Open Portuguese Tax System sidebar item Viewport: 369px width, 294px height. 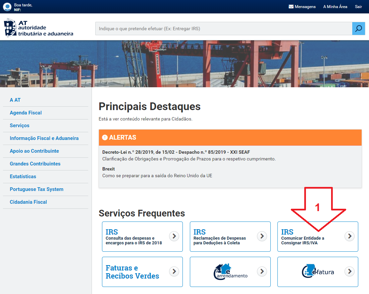(37, 189)
